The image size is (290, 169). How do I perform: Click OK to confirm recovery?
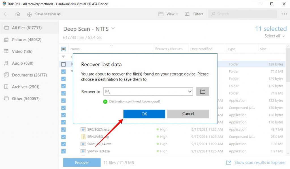[144, 114]
